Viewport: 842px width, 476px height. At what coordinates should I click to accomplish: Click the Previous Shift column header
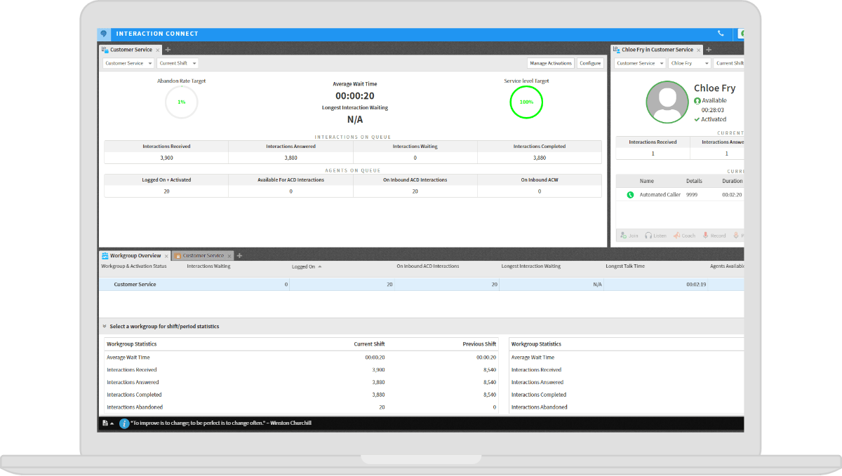[x=479, y=344]
